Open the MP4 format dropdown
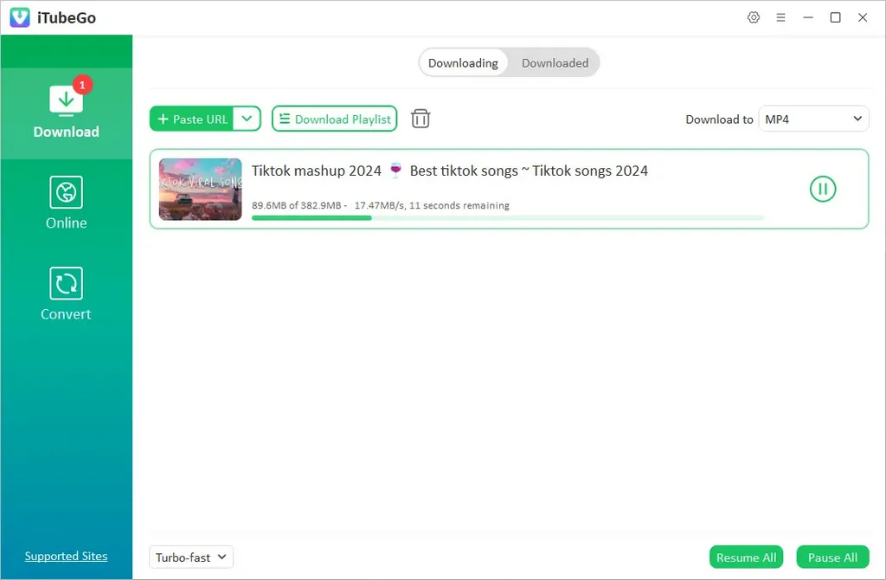Image resolution: width=886 pixels, height=580 pixels. point(813,119)
